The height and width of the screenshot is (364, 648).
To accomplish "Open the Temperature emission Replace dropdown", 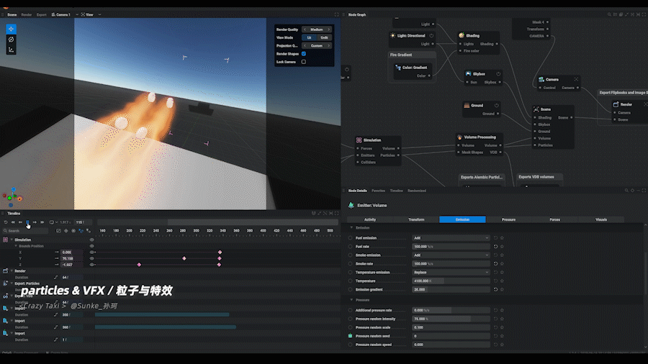I will [451, 273].
